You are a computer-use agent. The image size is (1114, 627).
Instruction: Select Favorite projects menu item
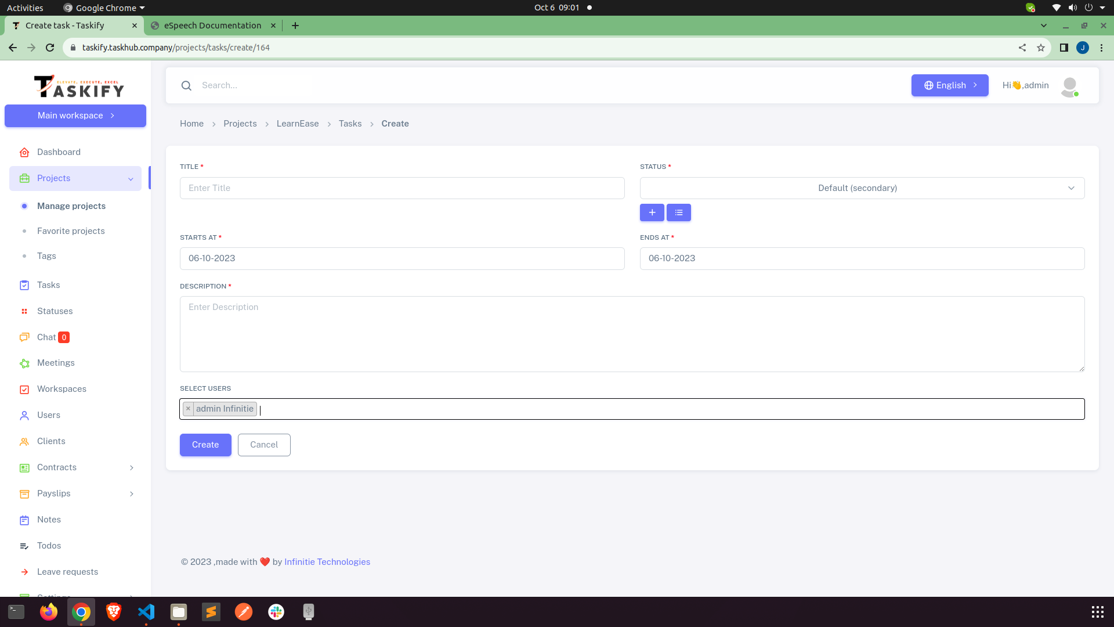(x=71, y=231)
